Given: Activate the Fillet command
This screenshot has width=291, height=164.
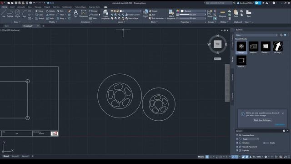Looking at the screenshot, I should click(x=60, y=15).
